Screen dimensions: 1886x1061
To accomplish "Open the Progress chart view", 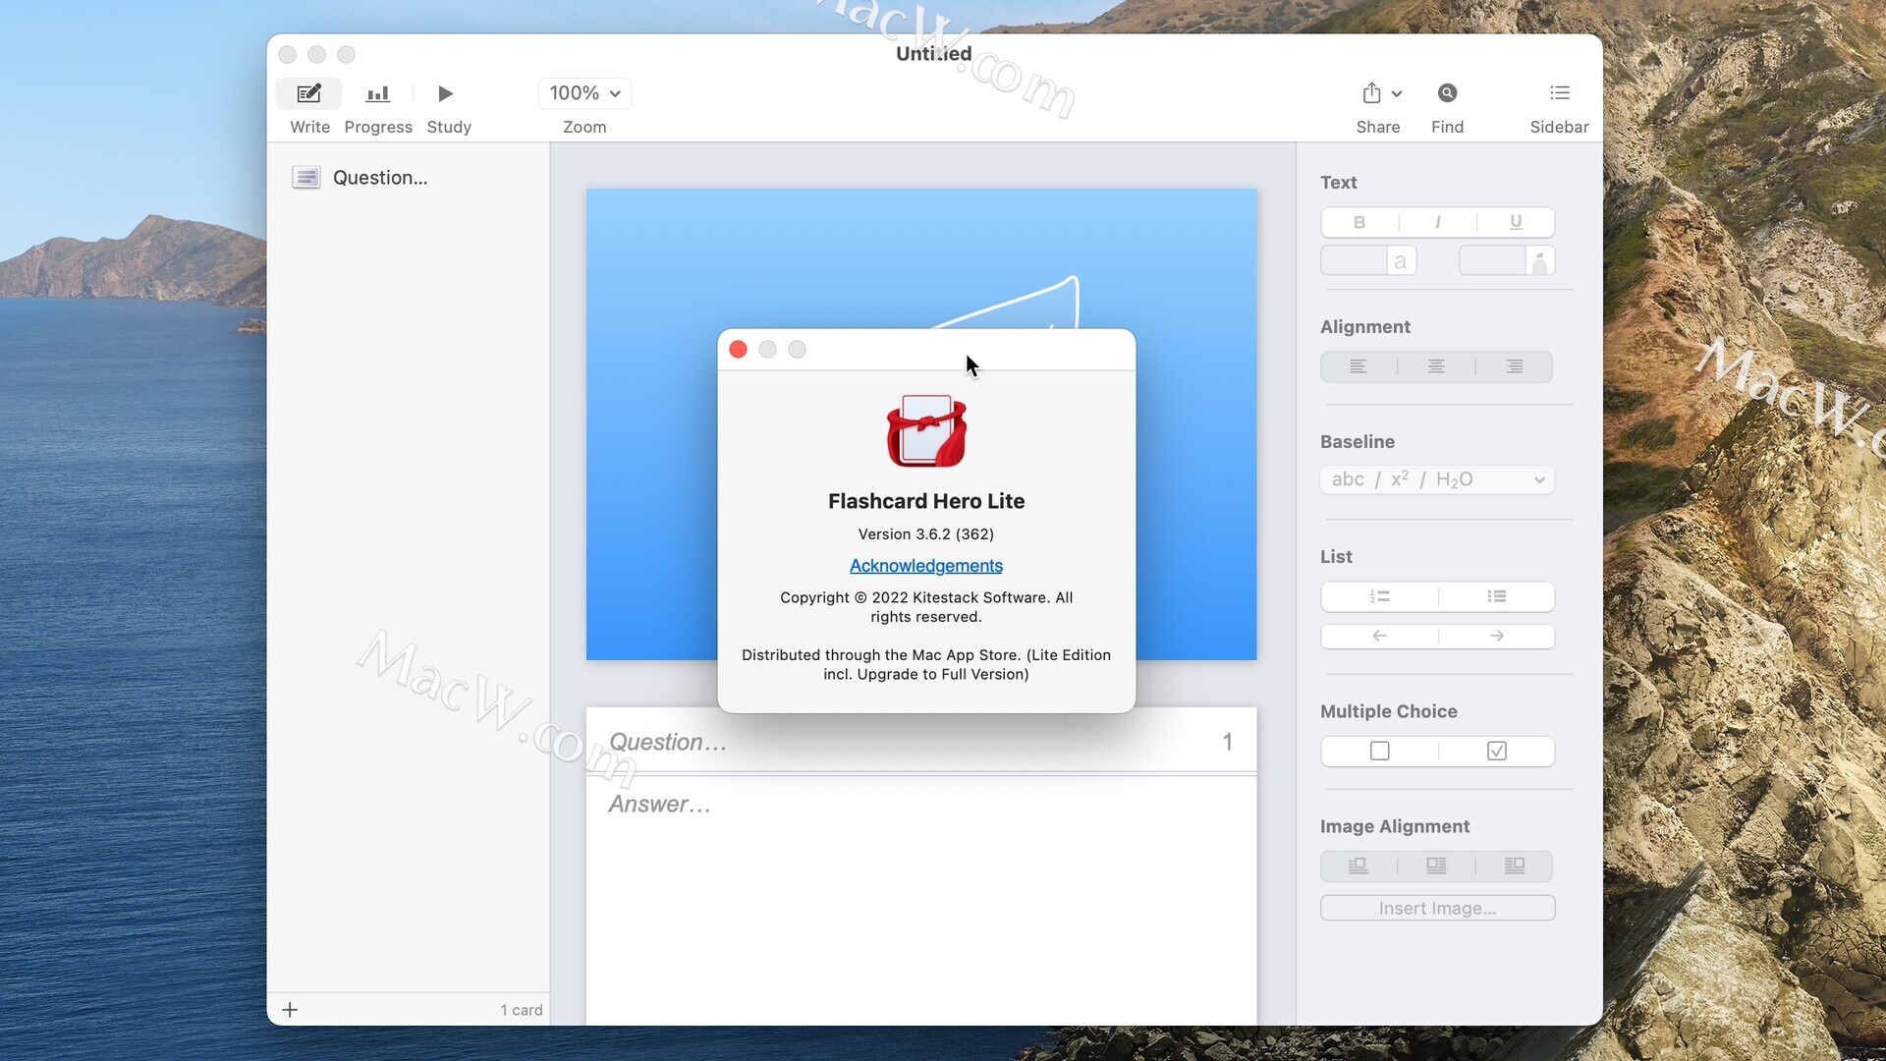I will click(378, 93).
